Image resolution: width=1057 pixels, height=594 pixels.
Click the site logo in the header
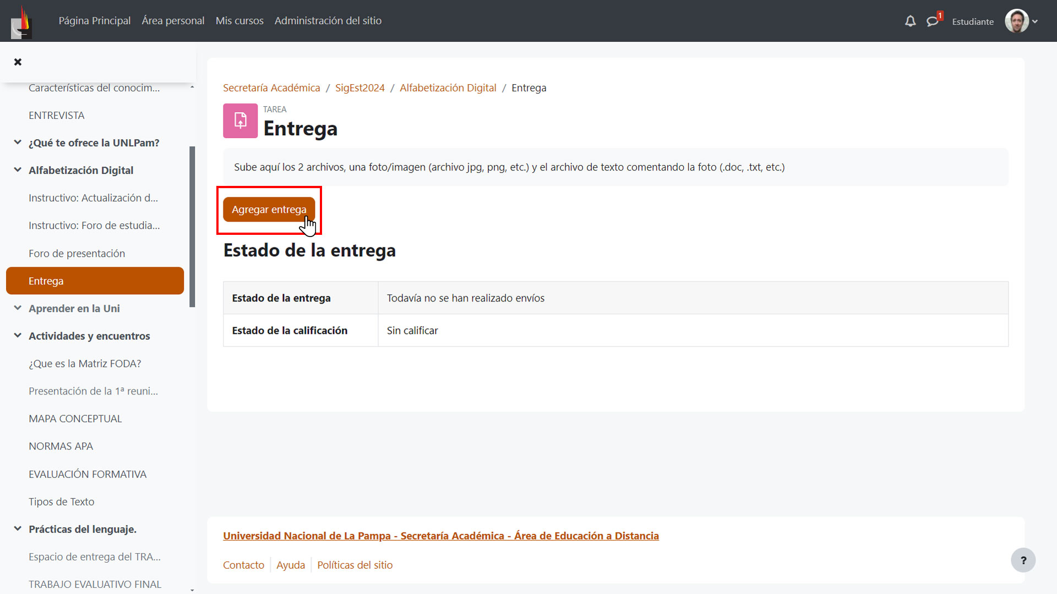(21, 22)
